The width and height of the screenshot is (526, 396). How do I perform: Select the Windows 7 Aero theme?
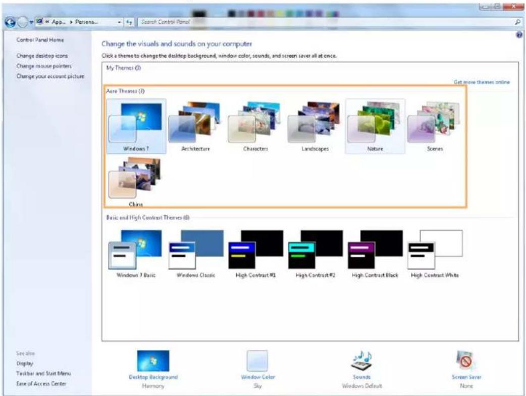click(x=136, y=126)
